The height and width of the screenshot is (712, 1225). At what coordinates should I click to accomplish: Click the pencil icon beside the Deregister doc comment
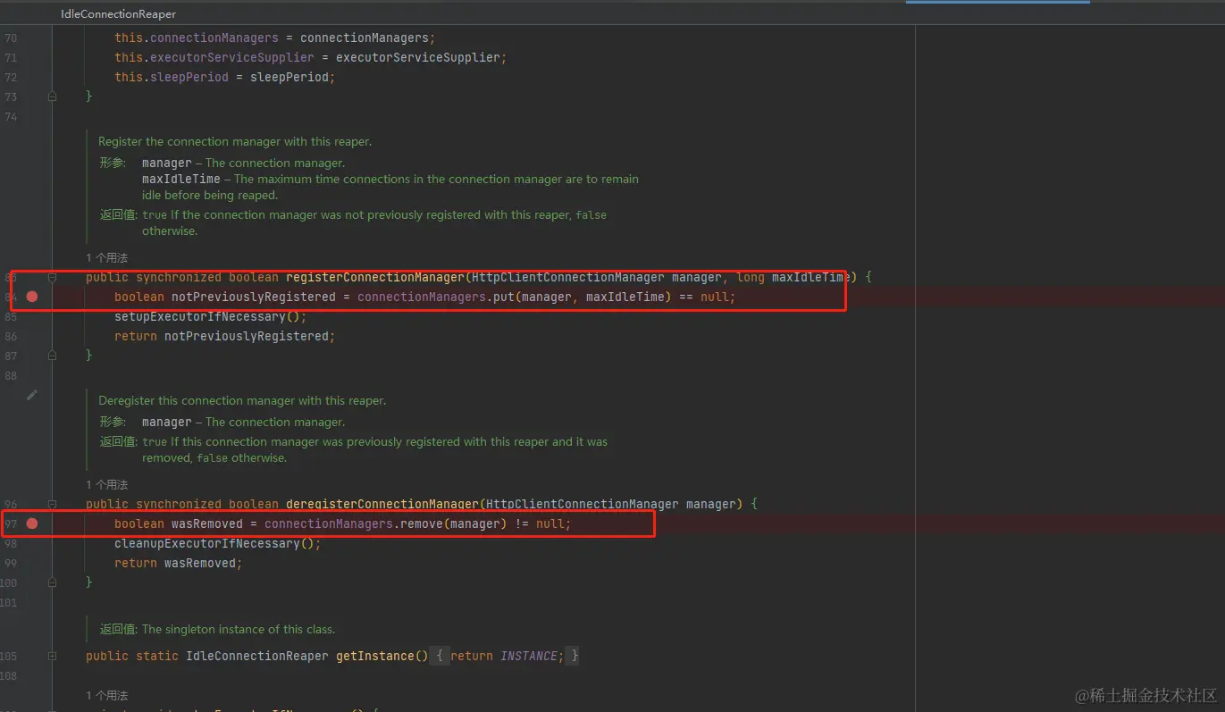coord(32,394)
